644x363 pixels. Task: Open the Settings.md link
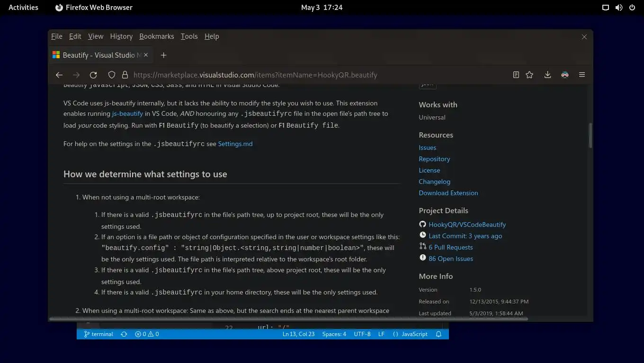click(x=235, y=144)
